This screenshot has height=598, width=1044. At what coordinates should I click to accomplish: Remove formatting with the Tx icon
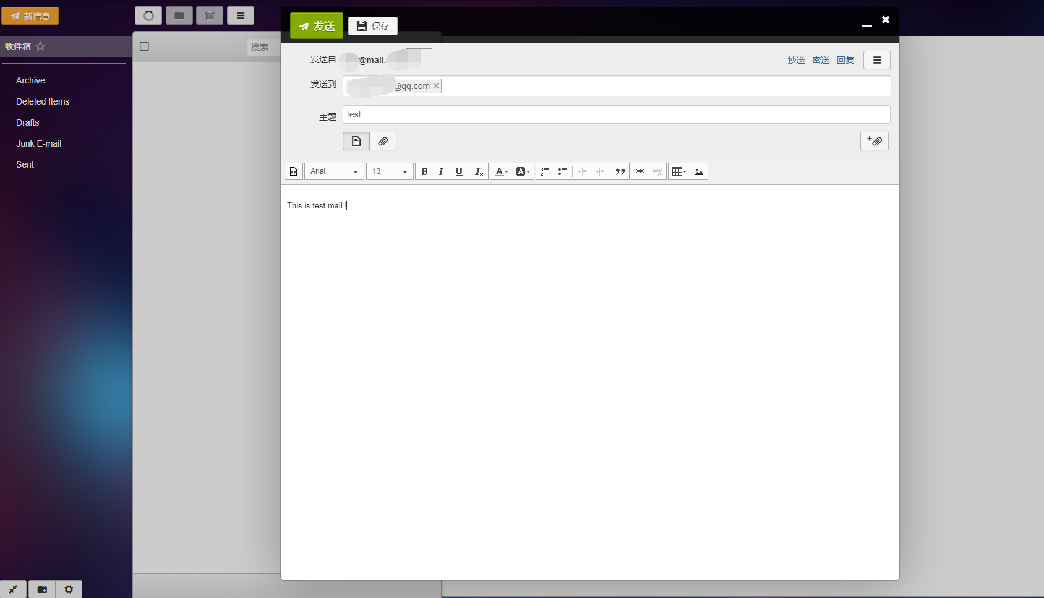click(x=479, y=171)
